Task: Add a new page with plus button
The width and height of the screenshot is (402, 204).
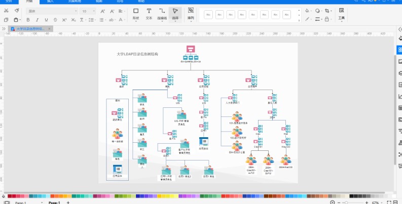Action: pos(68,202)
